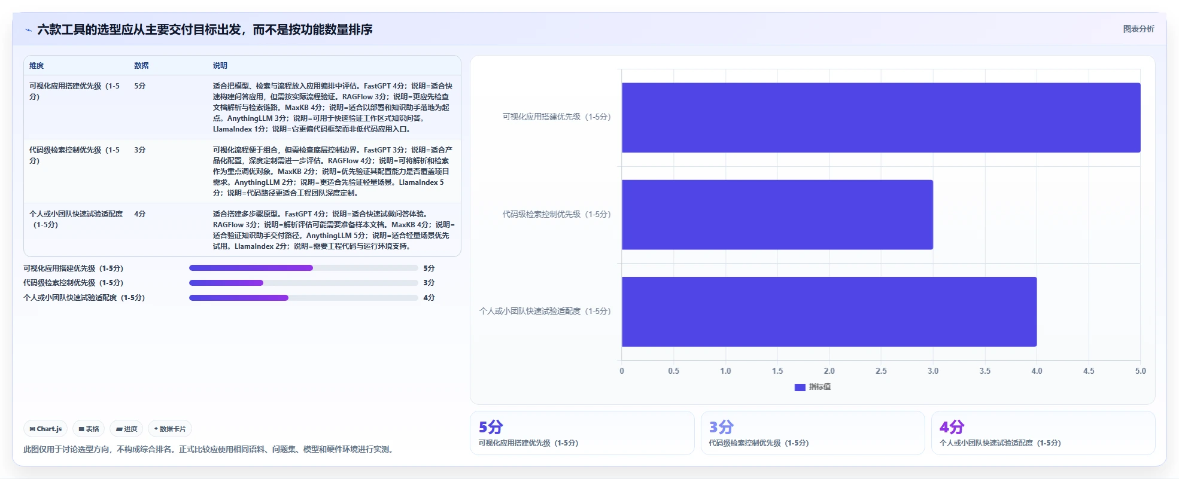Viewport: 1179px width, 479px height.
Task: Open the 3分 data card
Action: [x=813, y=433]
